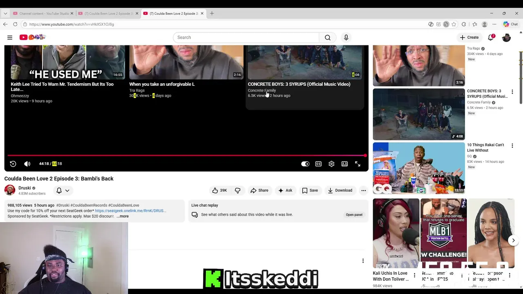The height and width of the screenshot is (294, 523).
Task: Click the YouTube search input field
Action: point(246,38)
